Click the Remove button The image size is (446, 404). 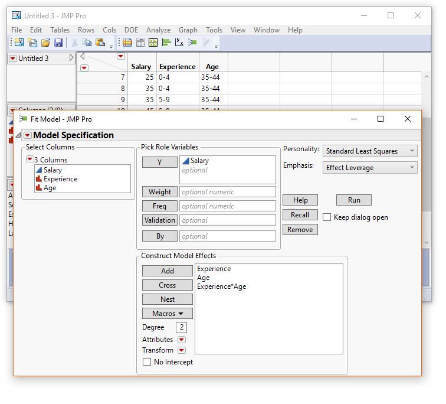tap(300, 230)
